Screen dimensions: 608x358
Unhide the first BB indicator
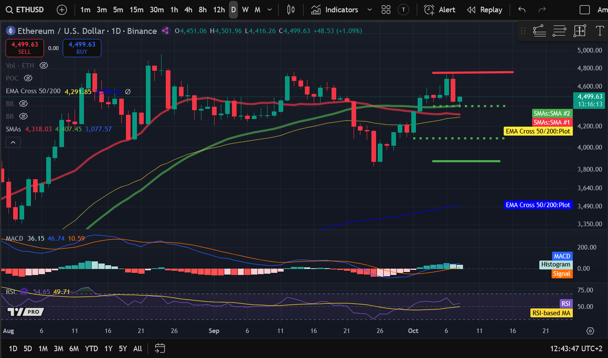(24, 103)
